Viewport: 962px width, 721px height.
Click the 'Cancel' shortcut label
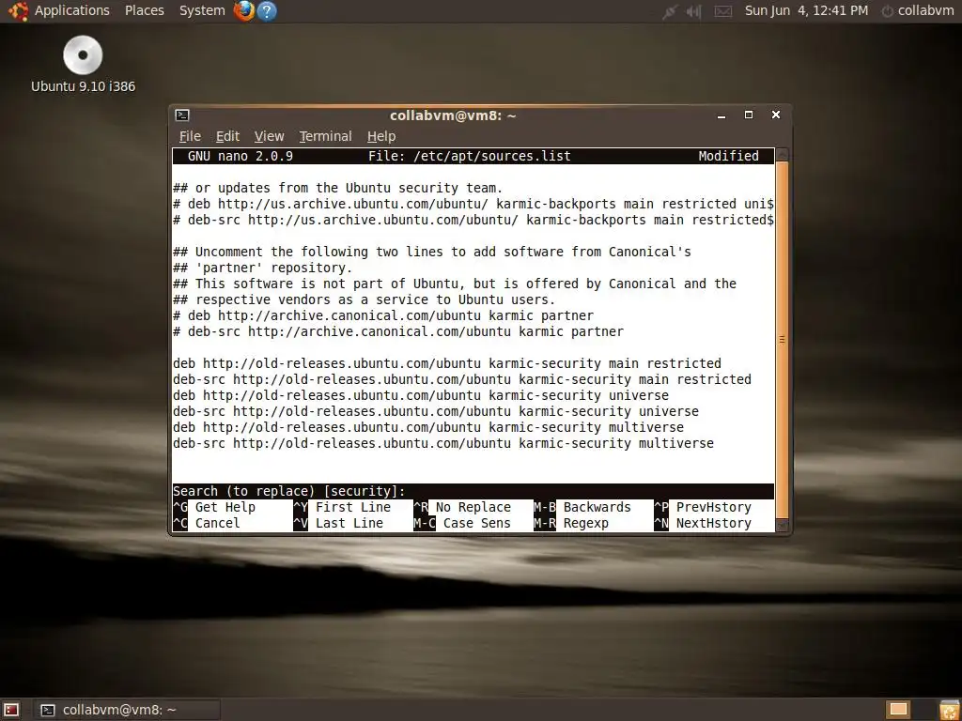pos(217,523)
